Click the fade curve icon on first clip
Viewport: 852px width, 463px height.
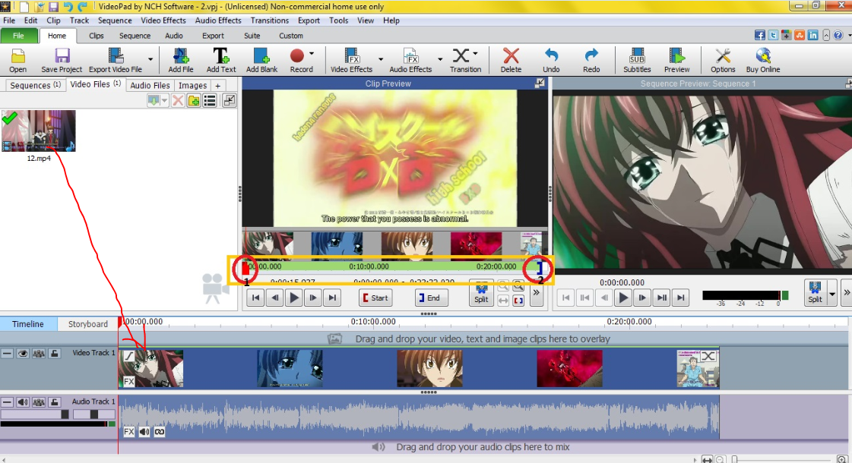(x=128, y=356)
